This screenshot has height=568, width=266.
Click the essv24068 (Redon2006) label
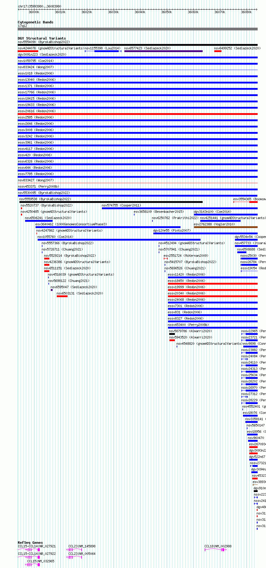pos(186,300)
